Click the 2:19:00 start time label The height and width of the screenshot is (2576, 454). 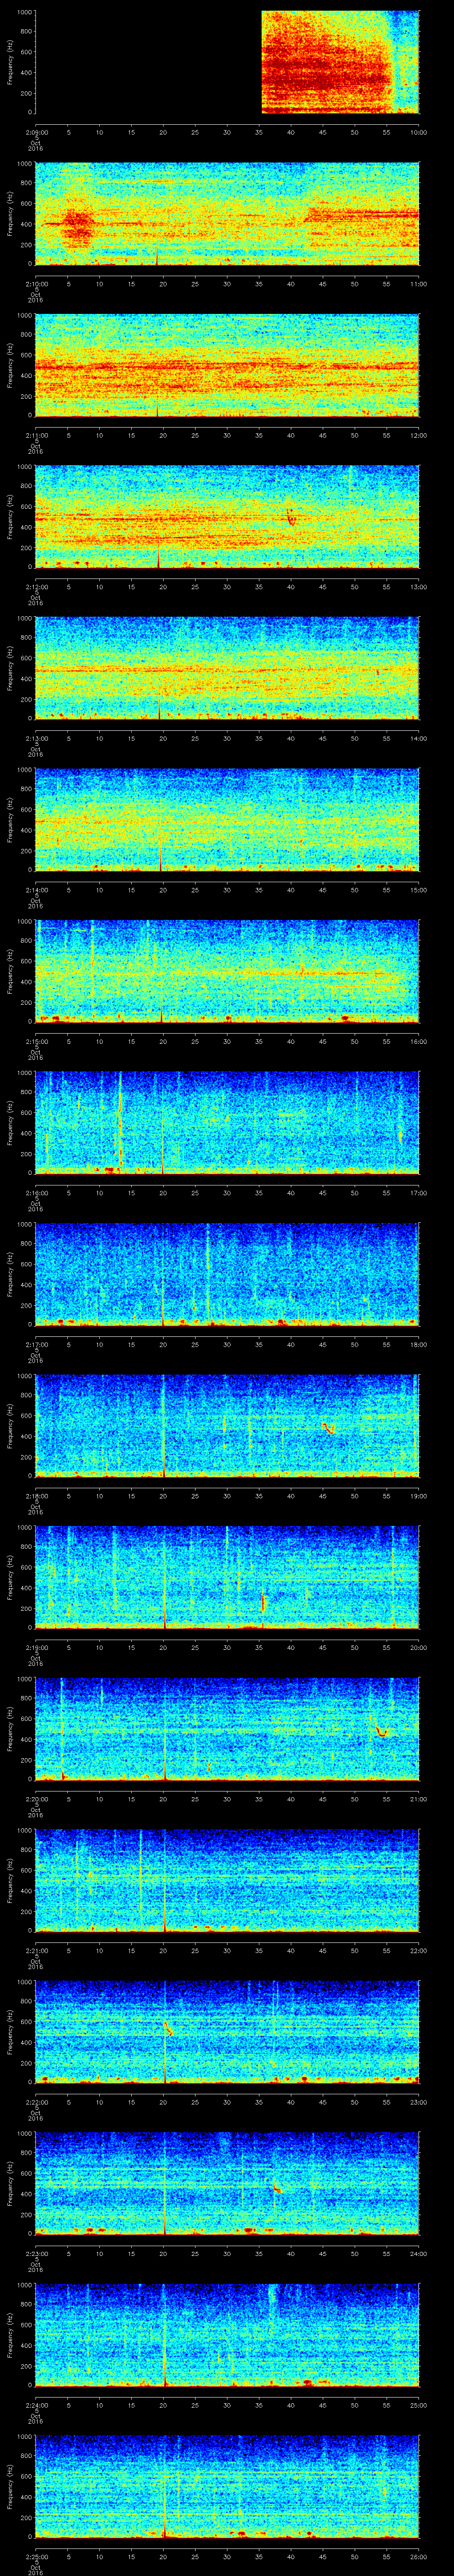36,1647
